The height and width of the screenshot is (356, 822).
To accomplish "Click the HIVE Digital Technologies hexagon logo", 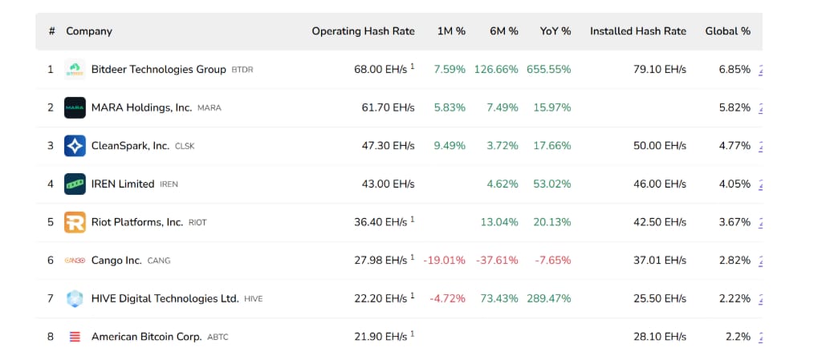I will 75,298.
